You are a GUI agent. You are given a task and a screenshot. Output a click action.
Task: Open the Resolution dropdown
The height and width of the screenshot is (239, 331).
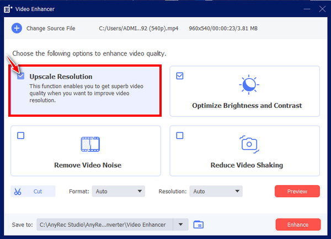point(216,192)
